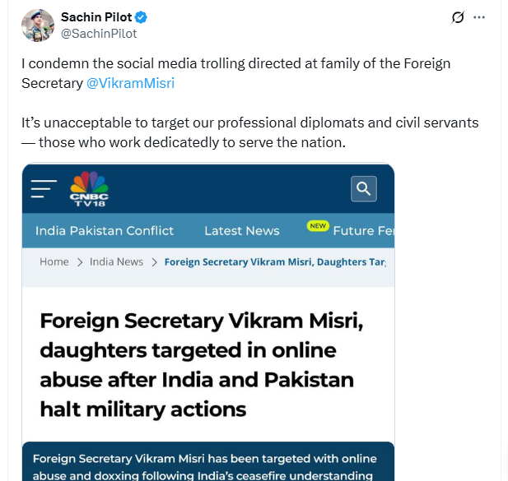508x481 pixels.
Task: Click the blue verified badge
Action: (x=141, y=17)
